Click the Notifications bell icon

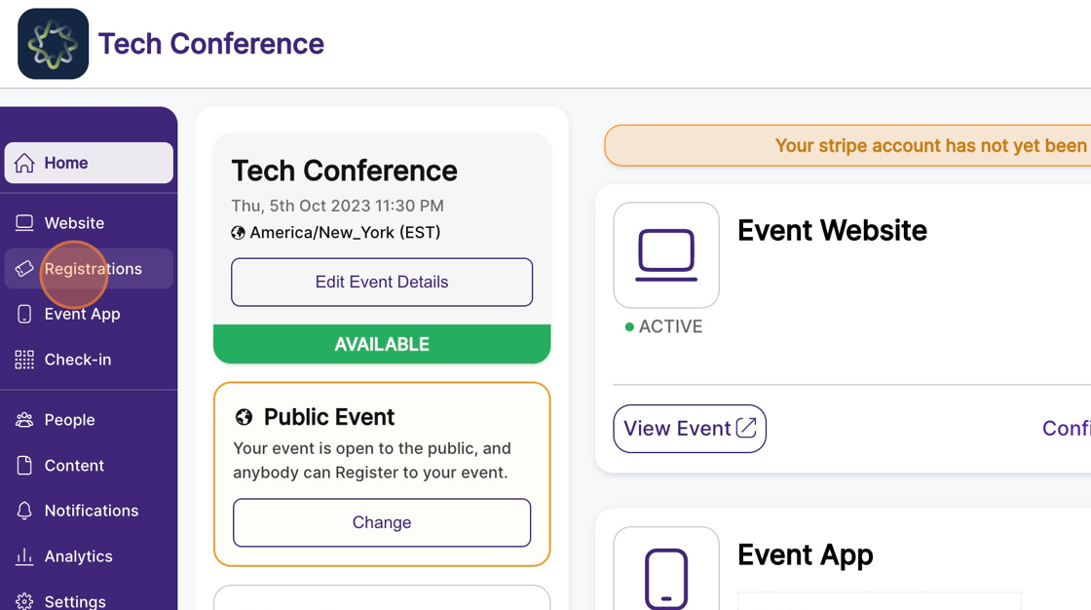pos(24,511)
